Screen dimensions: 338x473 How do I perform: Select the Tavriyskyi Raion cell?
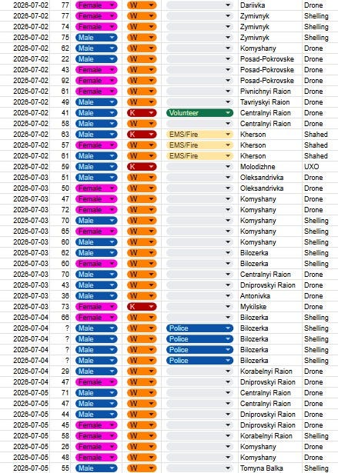(x=270, y=102)
